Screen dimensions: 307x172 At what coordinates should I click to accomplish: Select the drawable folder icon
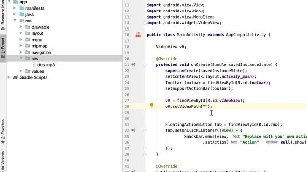click(28, 27)
